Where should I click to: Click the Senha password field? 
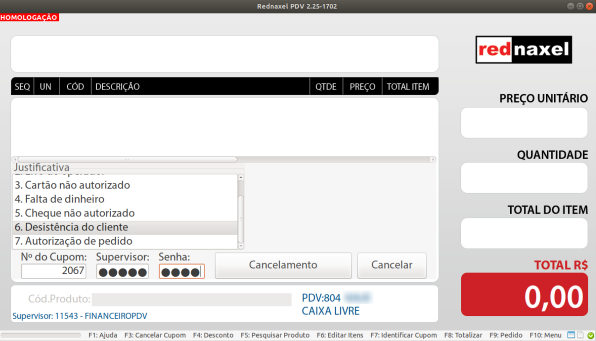pos(182,271)
